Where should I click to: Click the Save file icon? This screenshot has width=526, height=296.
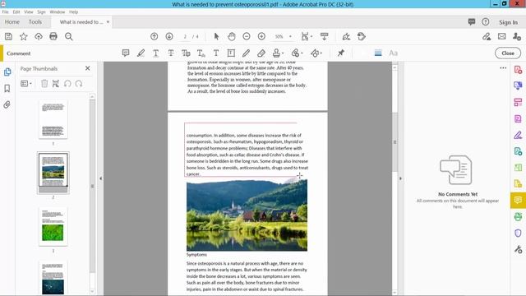[8, 36]
